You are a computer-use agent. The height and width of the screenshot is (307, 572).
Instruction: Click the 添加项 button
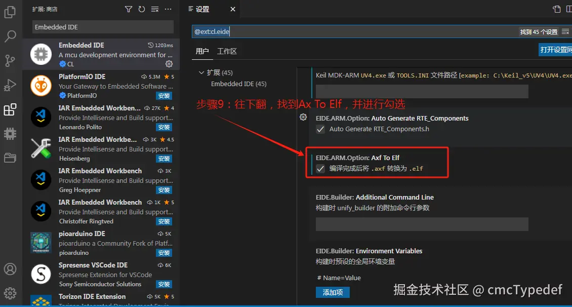(333, 292)
